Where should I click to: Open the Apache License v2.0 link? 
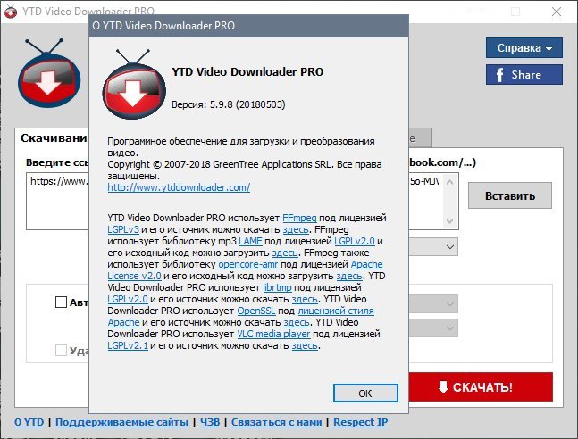coord(367,264)
